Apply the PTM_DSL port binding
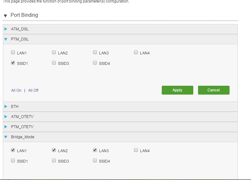Screen dimensions: 251x180 click(x=177, y=90)
